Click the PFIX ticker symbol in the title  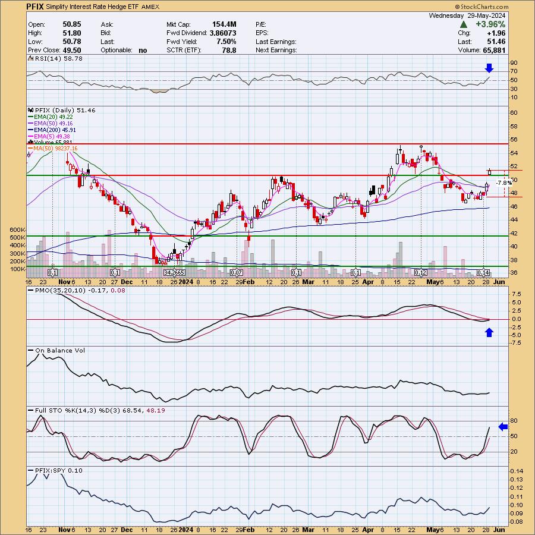coord(35,7)
